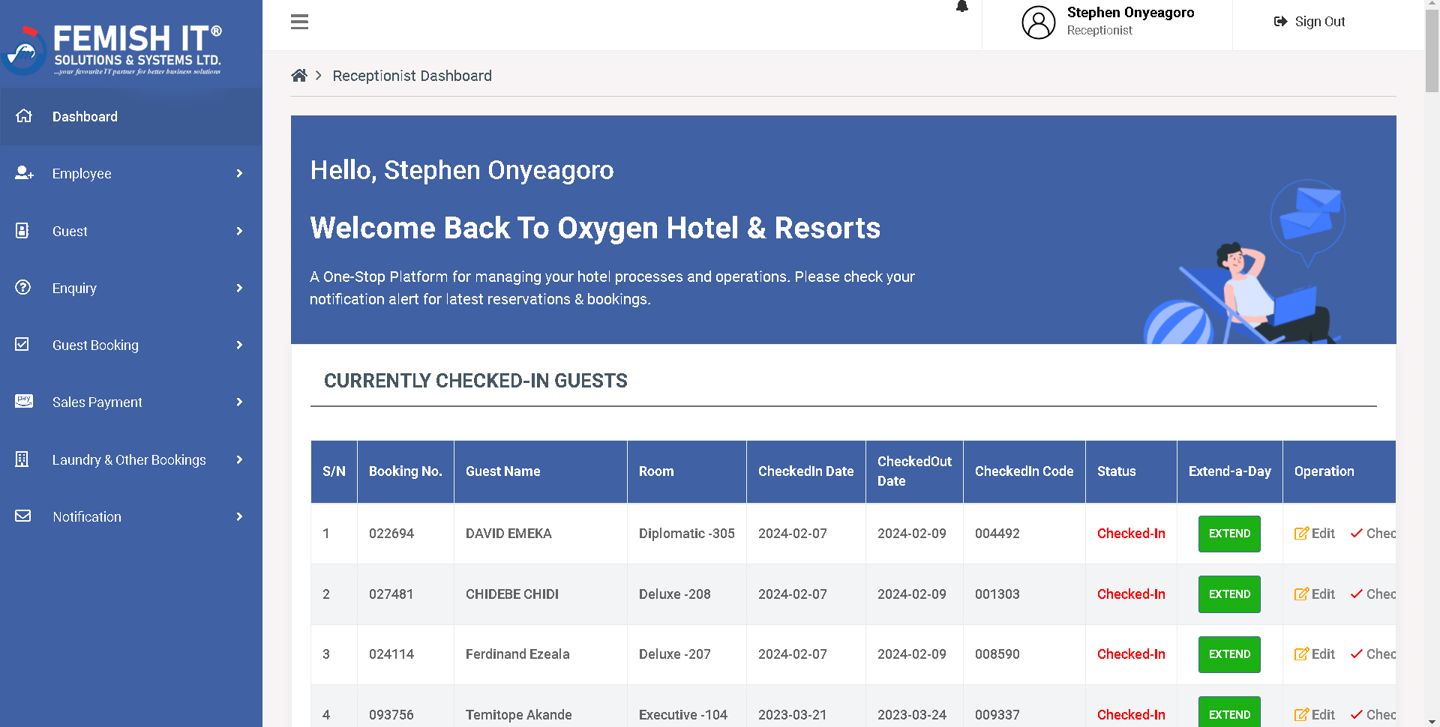Click the Guest badge icon
Screen dimensions: 1440x727
(22, 231)
